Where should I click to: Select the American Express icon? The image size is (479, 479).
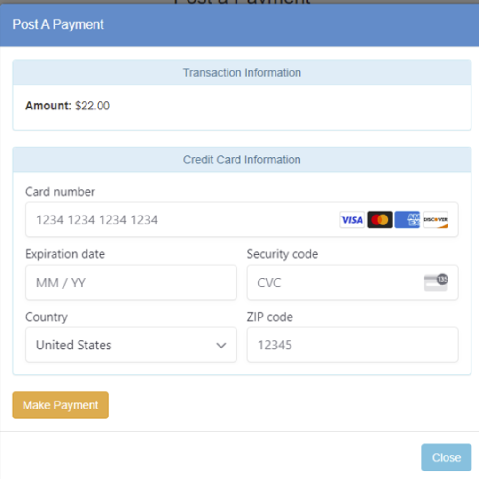(x=407, y=219)
